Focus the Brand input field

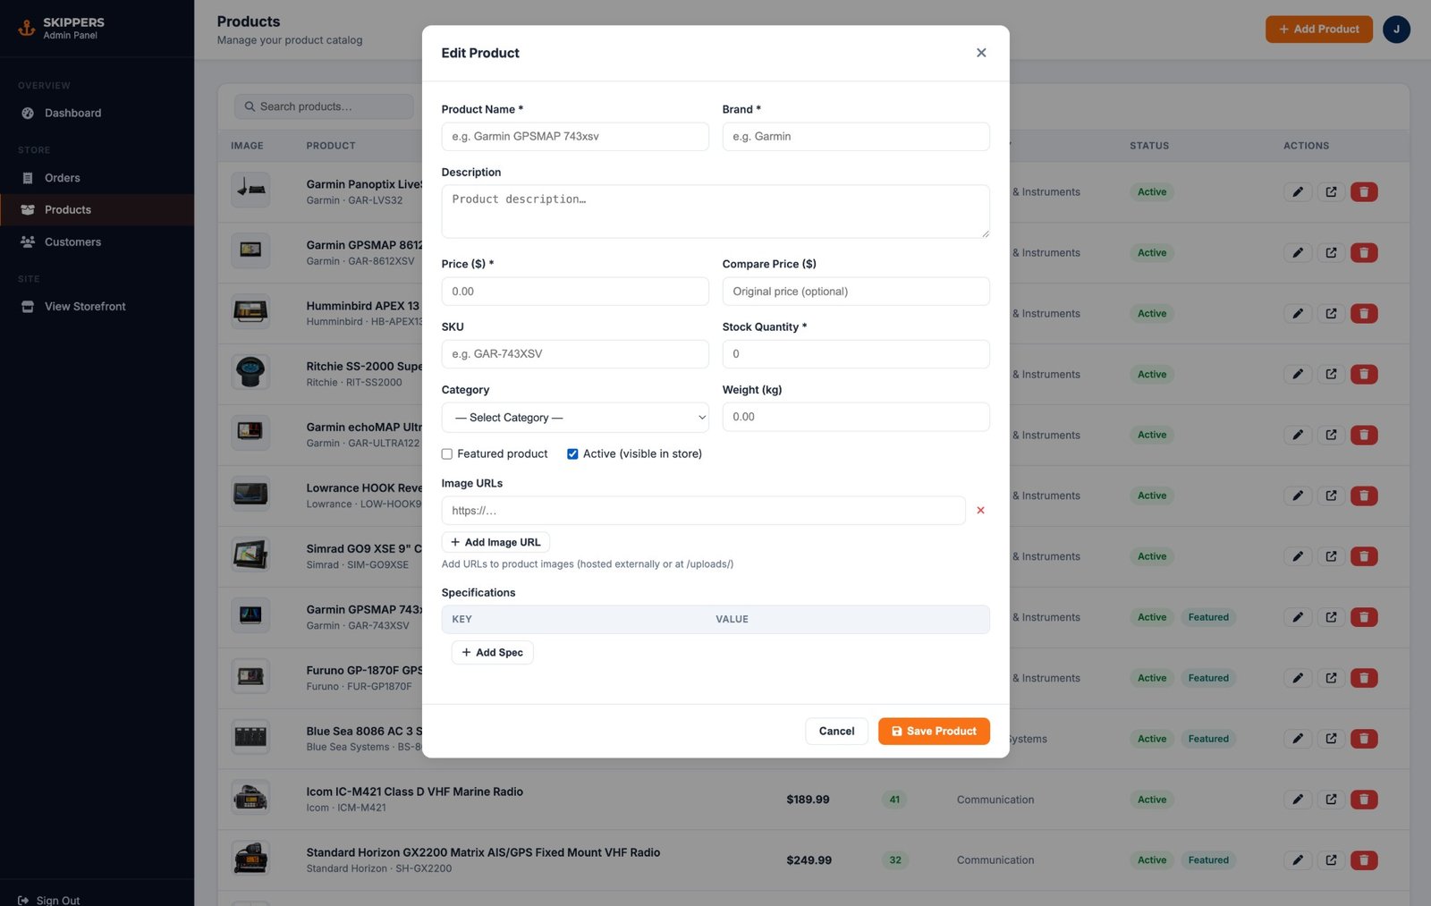tap(856, 137)
